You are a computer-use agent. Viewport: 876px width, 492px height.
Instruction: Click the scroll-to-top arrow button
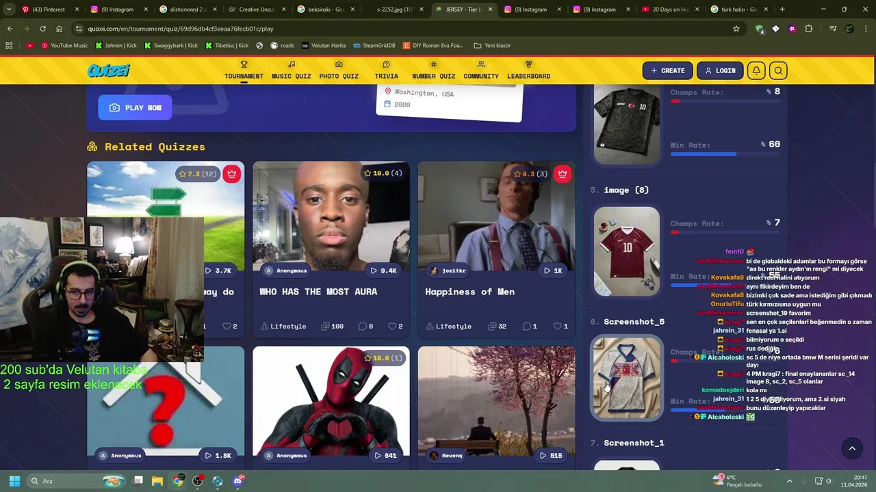852,448
